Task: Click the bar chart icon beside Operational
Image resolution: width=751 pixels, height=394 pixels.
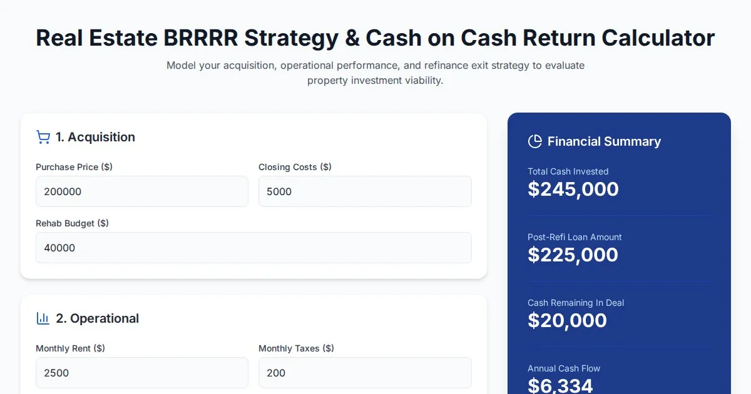Action: [x=43, y=318]
